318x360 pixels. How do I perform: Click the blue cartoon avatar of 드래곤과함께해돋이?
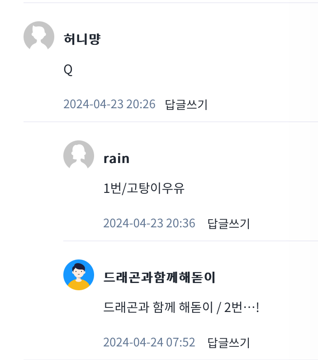tap(79, 274)
